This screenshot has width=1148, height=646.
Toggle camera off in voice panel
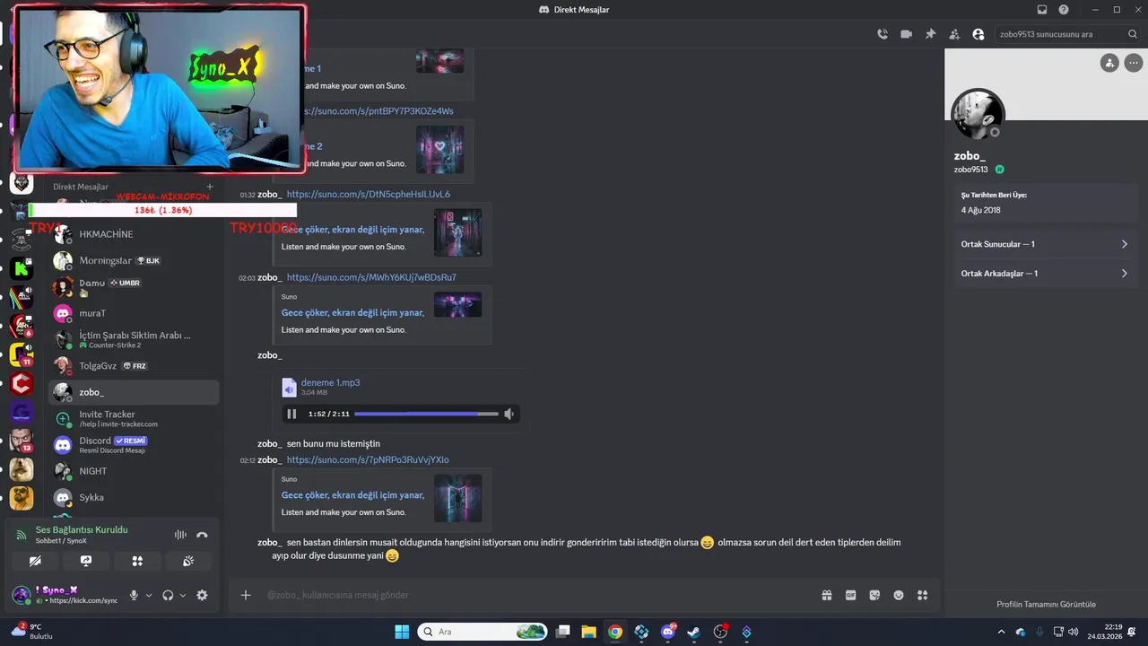coord(35,561)
